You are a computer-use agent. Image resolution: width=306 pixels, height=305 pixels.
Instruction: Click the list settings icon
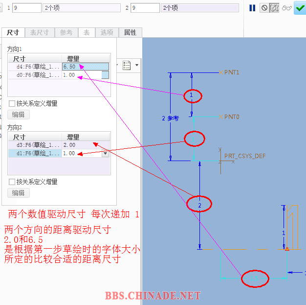[127, 65]
